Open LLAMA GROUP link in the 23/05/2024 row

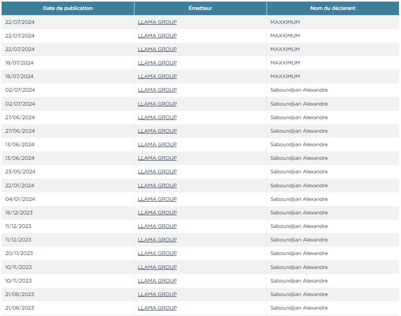click(157, 172)
